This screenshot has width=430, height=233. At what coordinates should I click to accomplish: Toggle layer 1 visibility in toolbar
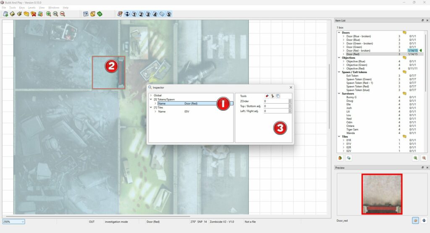(134, 14)
